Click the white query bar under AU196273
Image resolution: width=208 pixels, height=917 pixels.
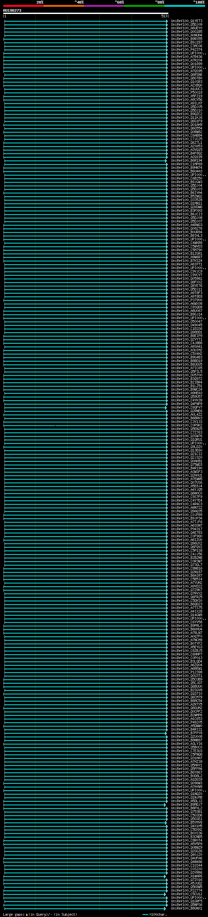86,13
